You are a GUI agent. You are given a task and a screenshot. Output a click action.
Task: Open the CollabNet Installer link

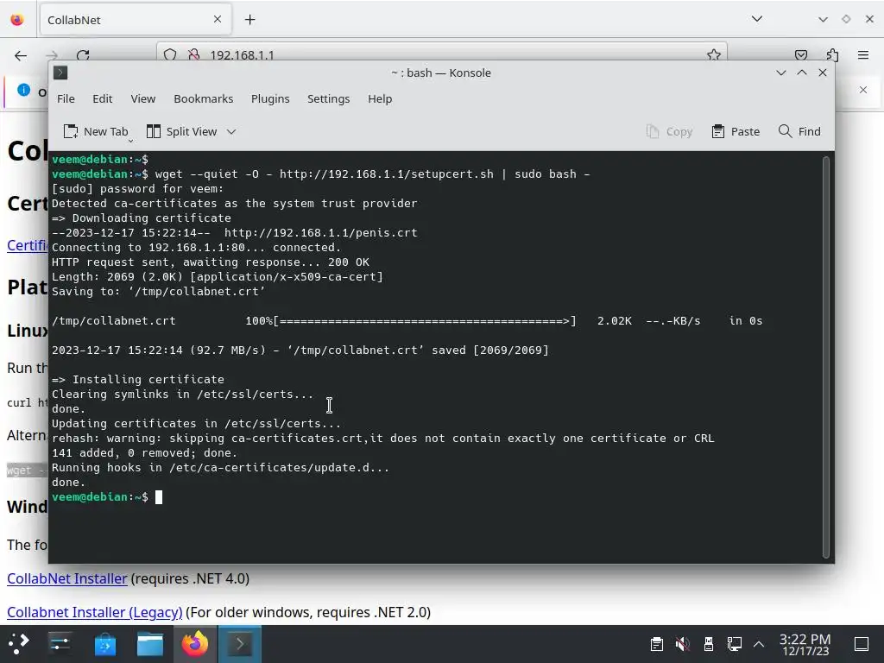[x=67, y=578]
